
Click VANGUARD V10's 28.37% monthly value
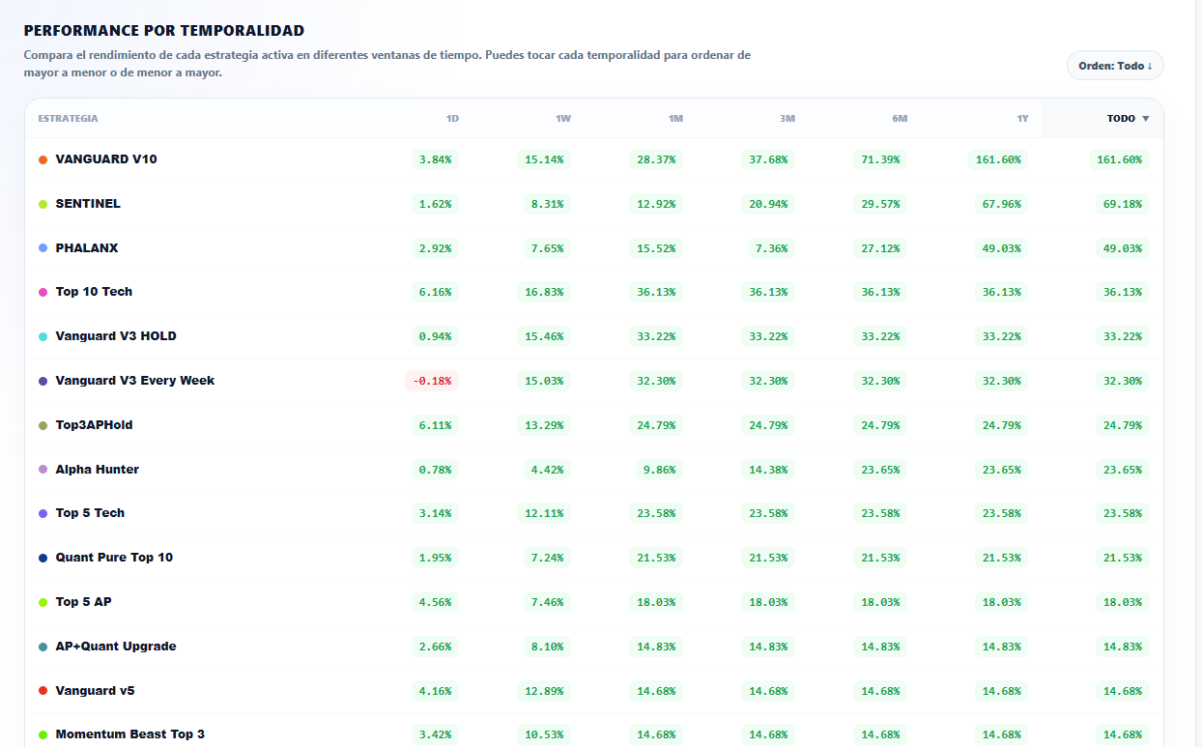[656, 159]
